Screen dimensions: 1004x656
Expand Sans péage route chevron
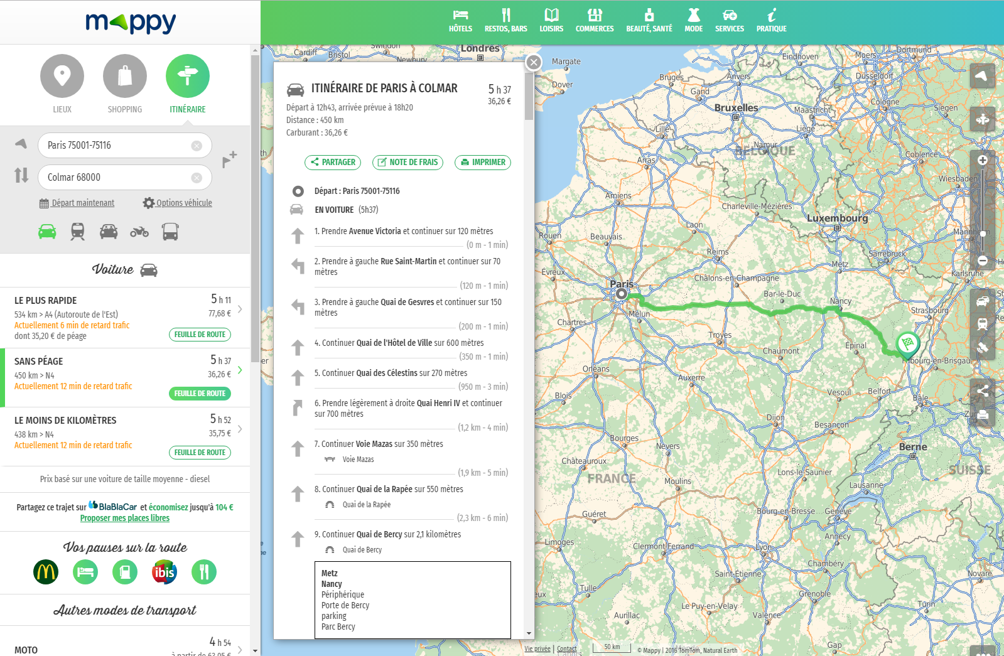pos(240,370)
